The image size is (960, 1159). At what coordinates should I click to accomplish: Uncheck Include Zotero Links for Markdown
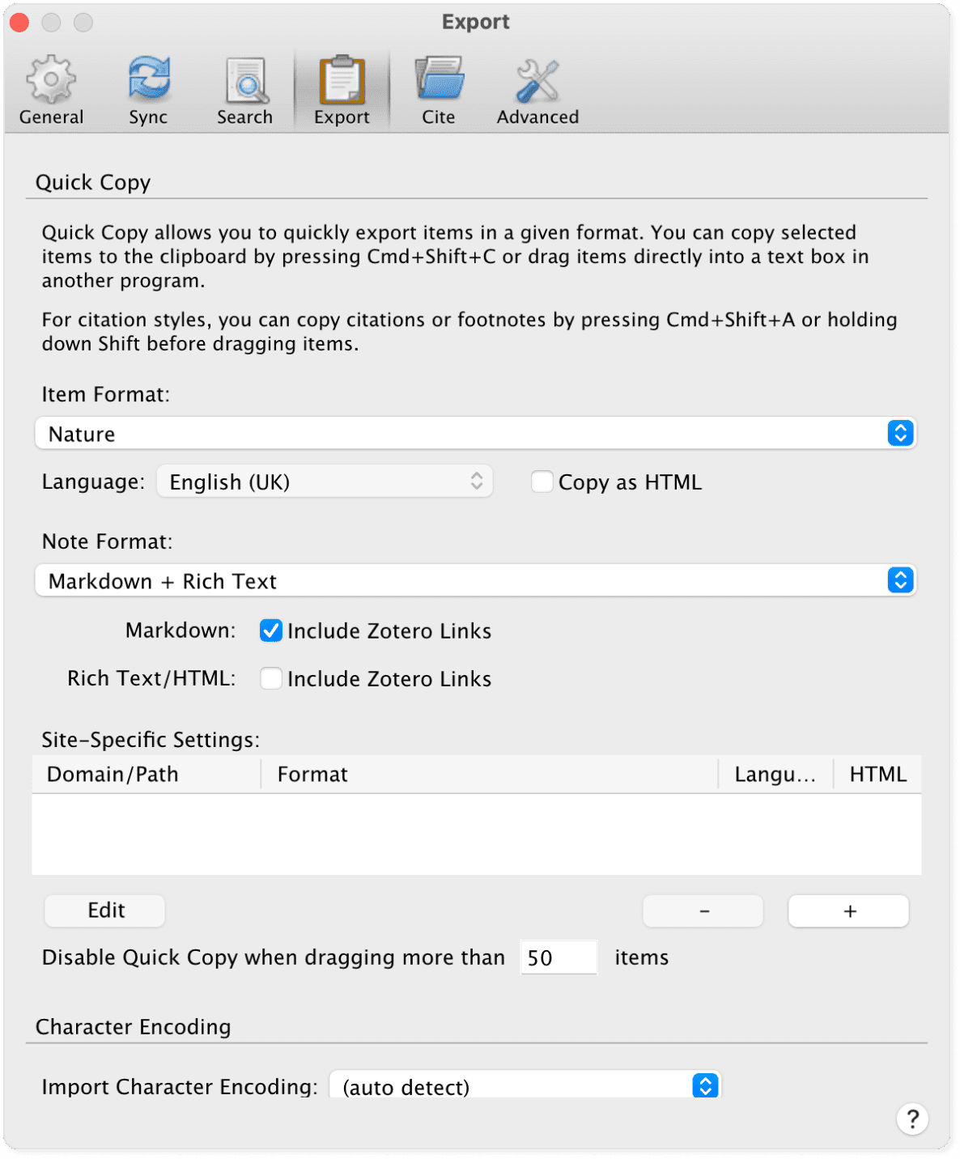[x=271, y=630]
